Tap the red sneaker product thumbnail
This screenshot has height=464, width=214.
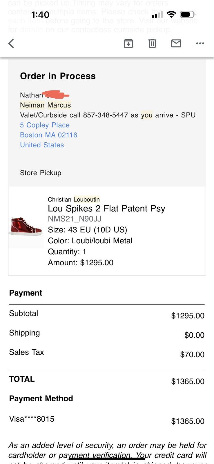(26, 226)
